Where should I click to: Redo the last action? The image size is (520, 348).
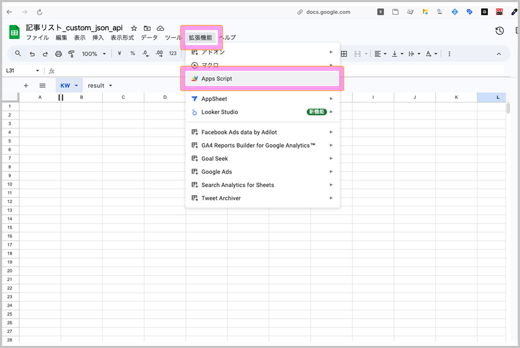[x=45, y=54]
